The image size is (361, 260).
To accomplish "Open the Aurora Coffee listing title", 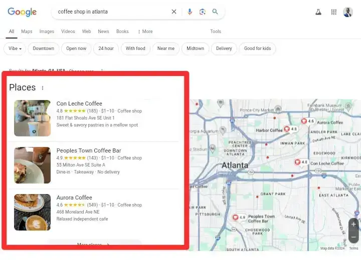I will tap(74, 197).
